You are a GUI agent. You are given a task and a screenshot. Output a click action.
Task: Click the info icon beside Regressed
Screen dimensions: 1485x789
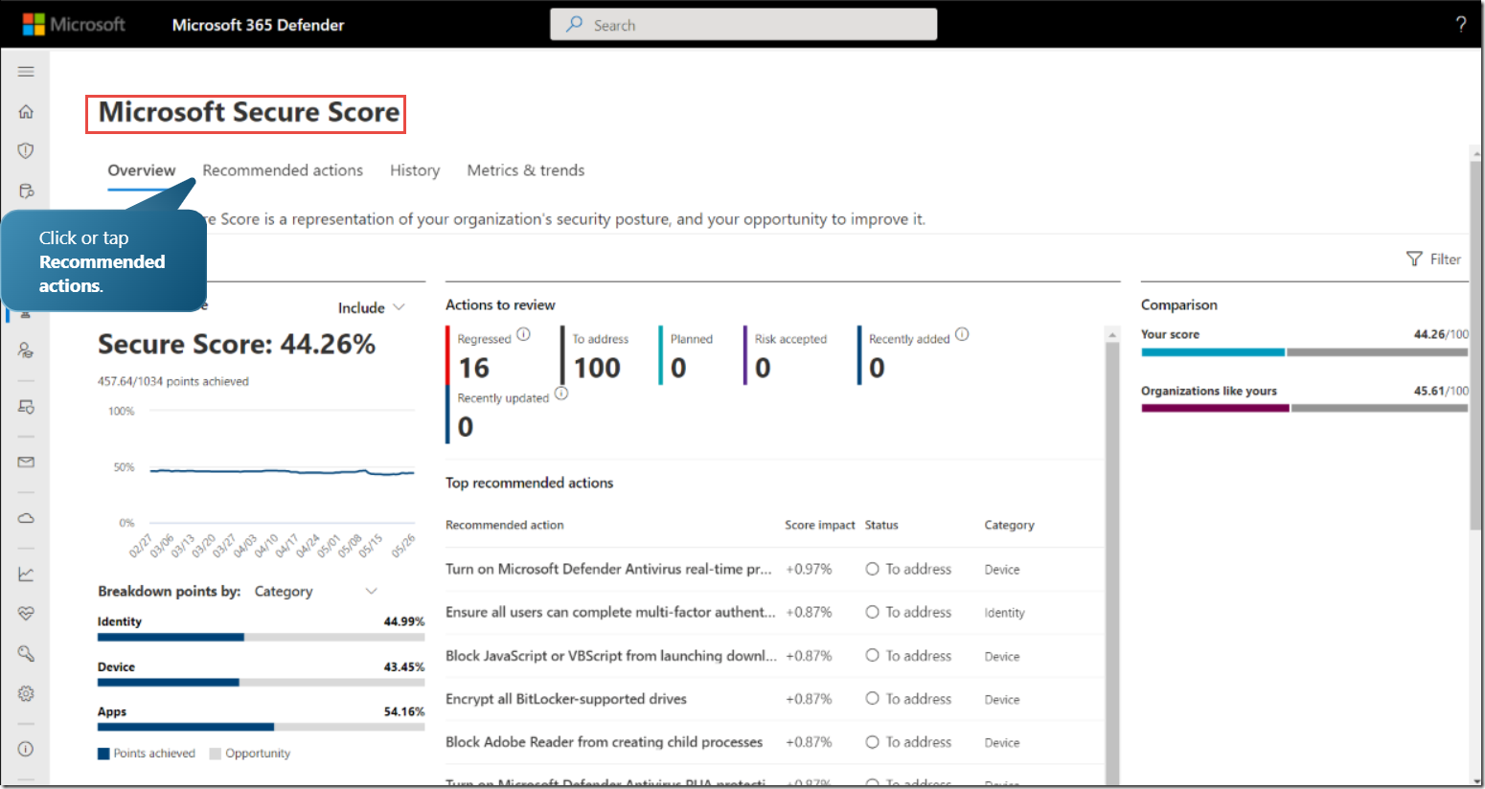(x=523, y=334)
